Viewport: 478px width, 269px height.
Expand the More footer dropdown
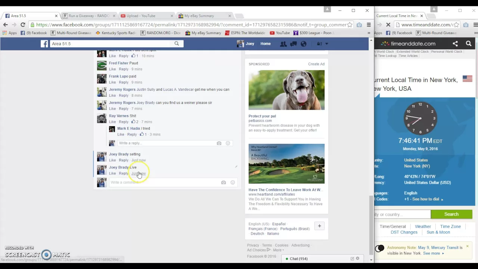pyautogui.click(x=278, y=250)
